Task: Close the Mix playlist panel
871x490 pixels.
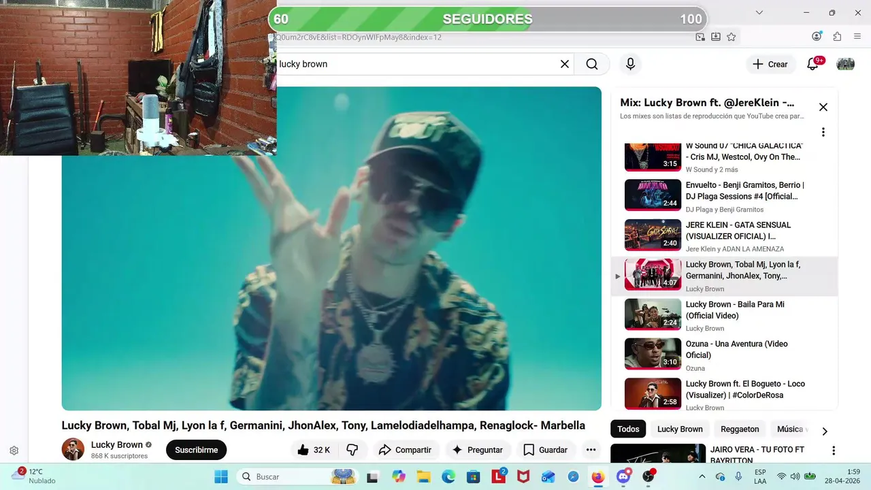Action: 823,107
